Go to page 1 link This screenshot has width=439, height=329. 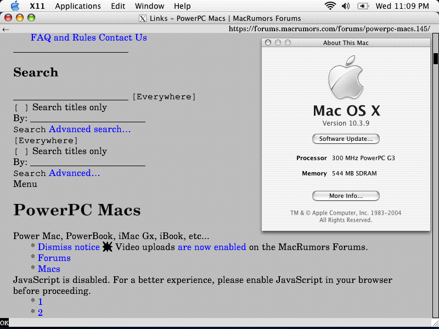(x=40, y=302)
